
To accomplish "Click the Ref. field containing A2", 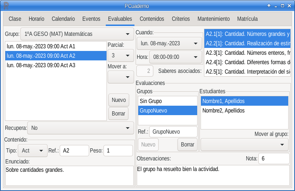I will point(74,151).
